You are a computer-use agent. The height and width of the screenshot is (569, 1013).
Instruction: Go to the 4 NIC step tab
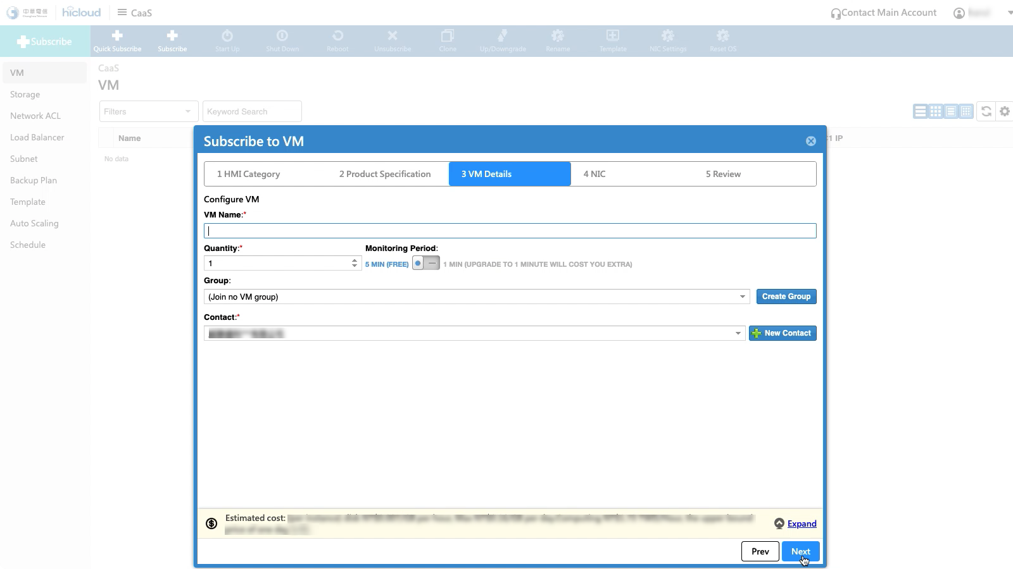595,174
